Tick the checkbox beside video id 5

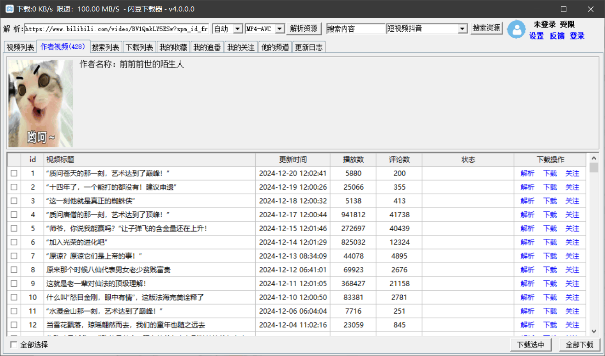[14, 229]
